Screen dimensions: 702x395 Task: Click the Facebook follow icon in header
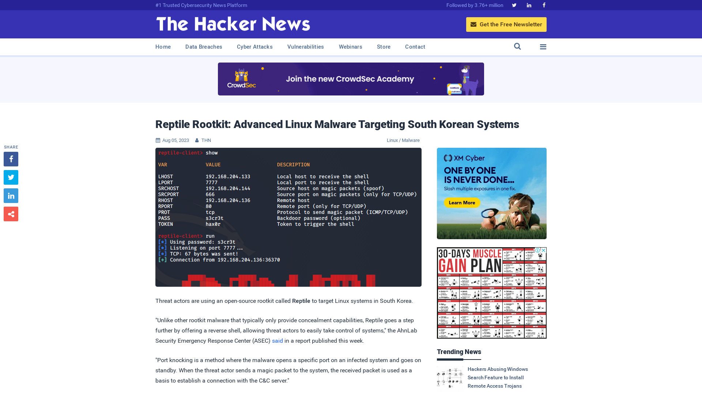[x=544, y=5]
